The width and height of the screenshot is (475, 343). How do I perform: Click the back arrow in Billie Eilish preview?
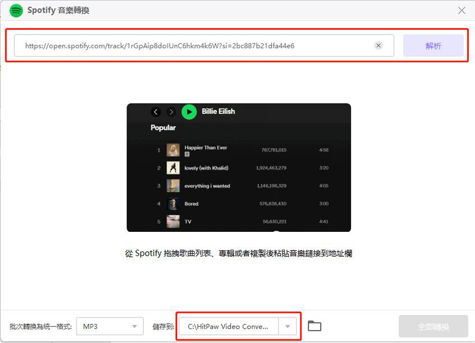156,112
